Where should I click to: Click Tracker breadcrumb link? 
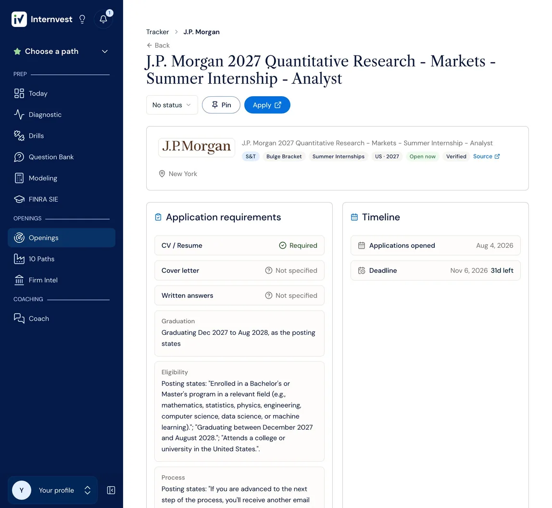pos(157,32)
